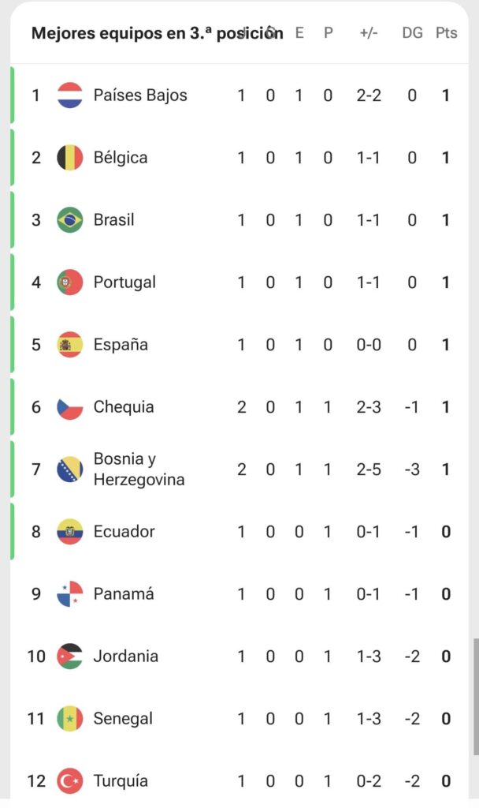Open the Turquía team name
This screenshot has height=808, width=479.
121,781
